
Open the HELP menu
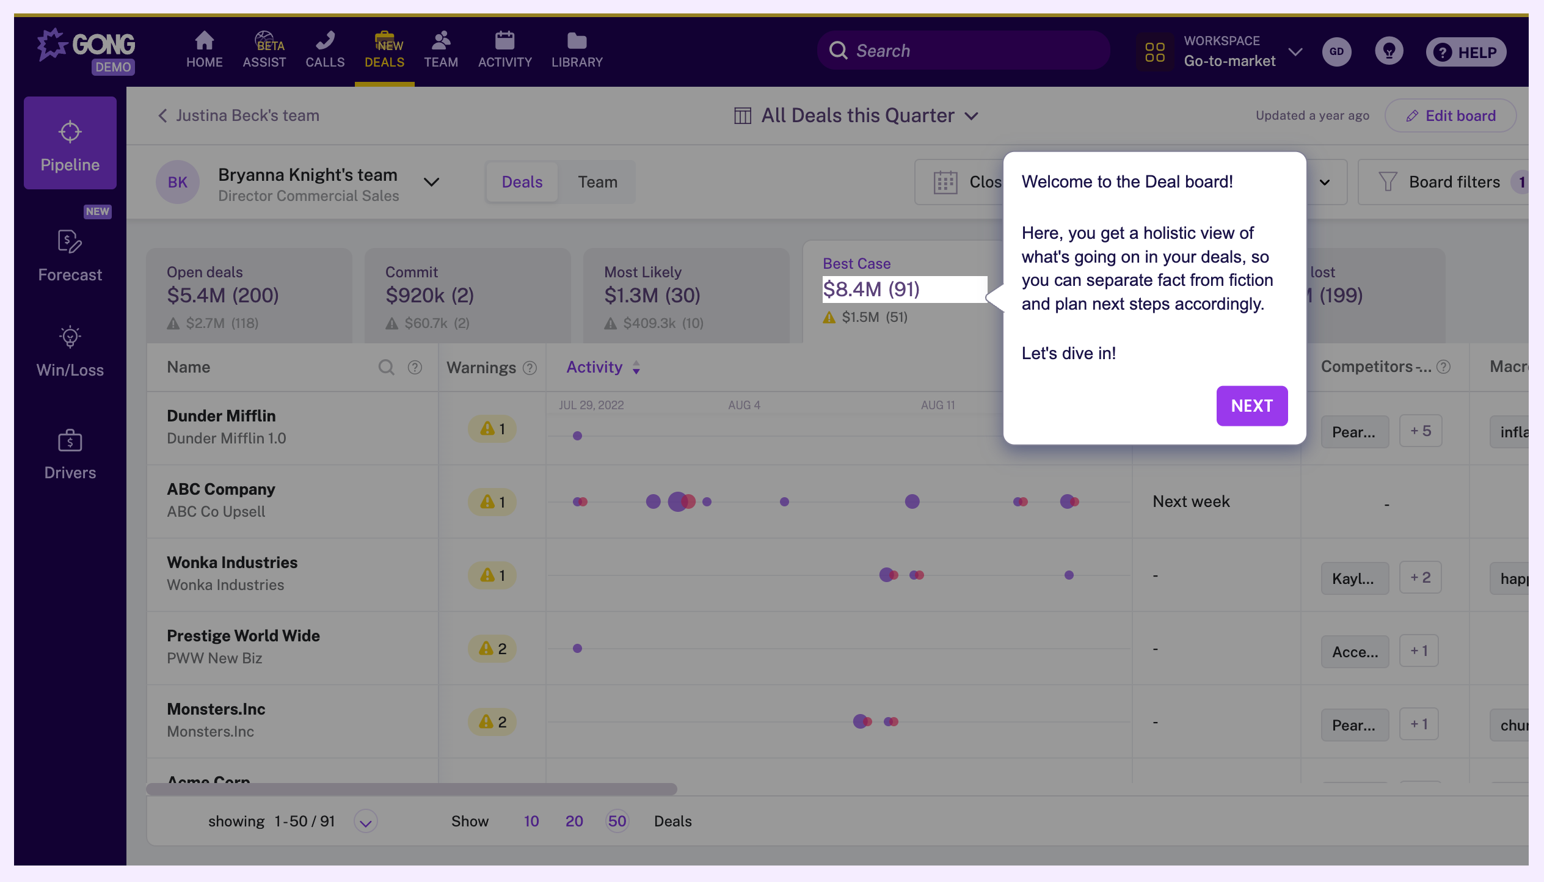click(x=1466, y=52)
